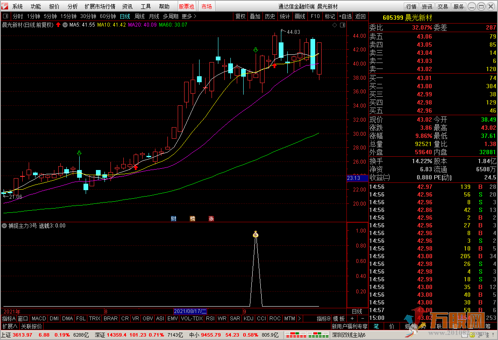
Task: Click the 市场 button
Action: [x=207, y=6]
